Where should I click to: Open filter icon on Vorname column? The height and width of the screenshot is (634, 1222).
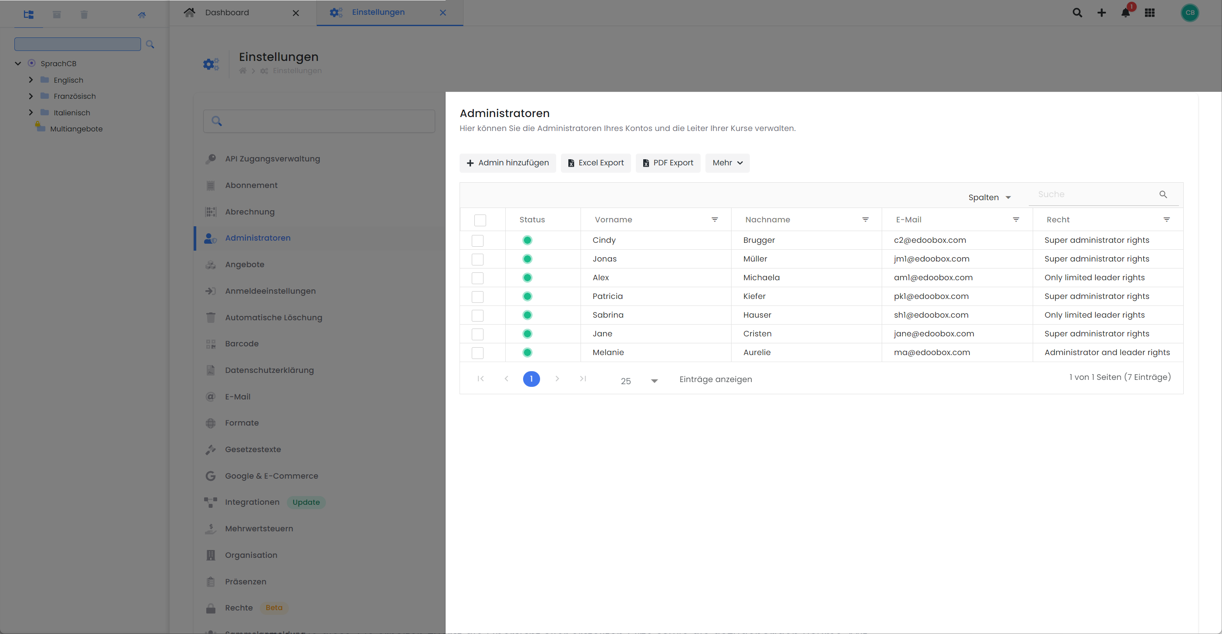coord(715,220)
